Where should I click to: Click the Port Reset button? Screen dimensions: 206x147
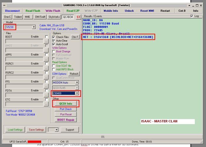[66, 114]
